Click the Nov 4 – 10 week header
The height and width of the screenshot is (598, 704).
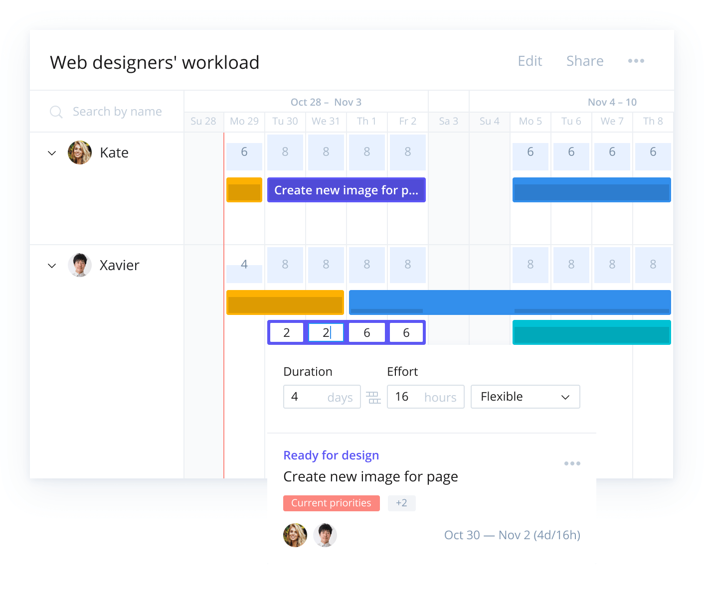[x=612, y=102]
